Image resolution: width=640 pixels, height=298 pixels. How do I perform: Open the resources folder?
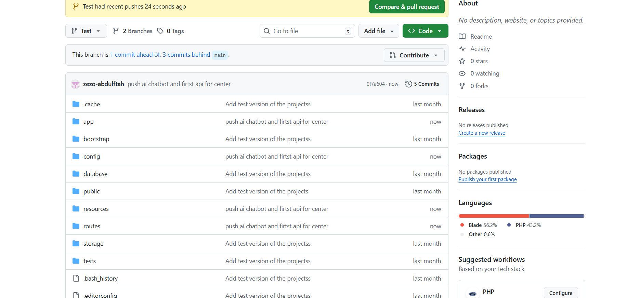96,209
